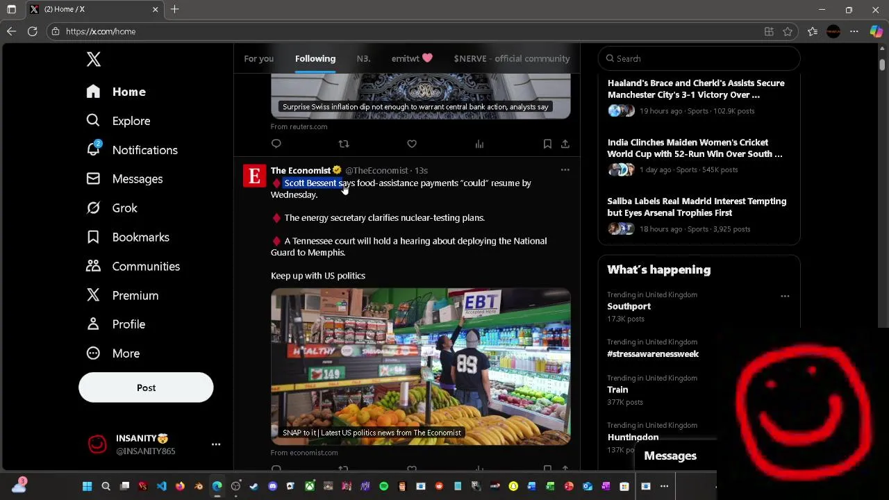
Task: Open Saliba Real Madrid interest story
Action: (699, 215)
